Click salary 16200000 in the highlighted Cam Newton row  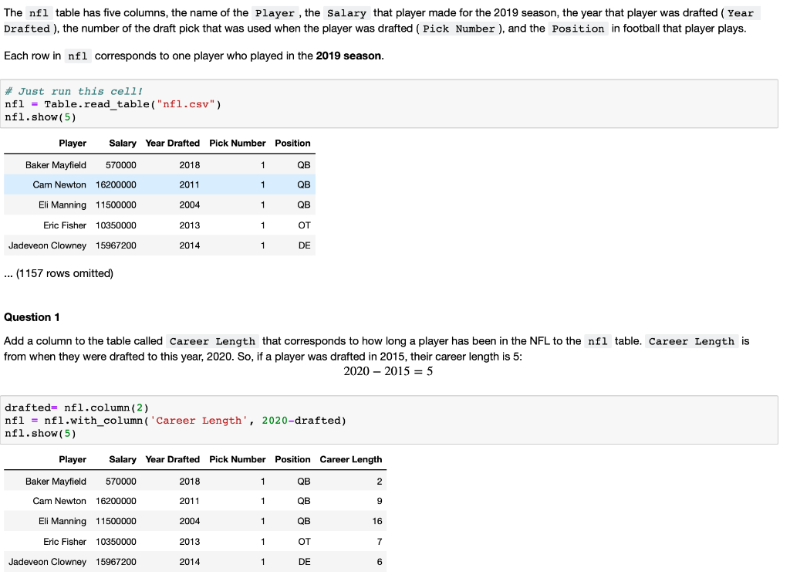click(116, 185)
